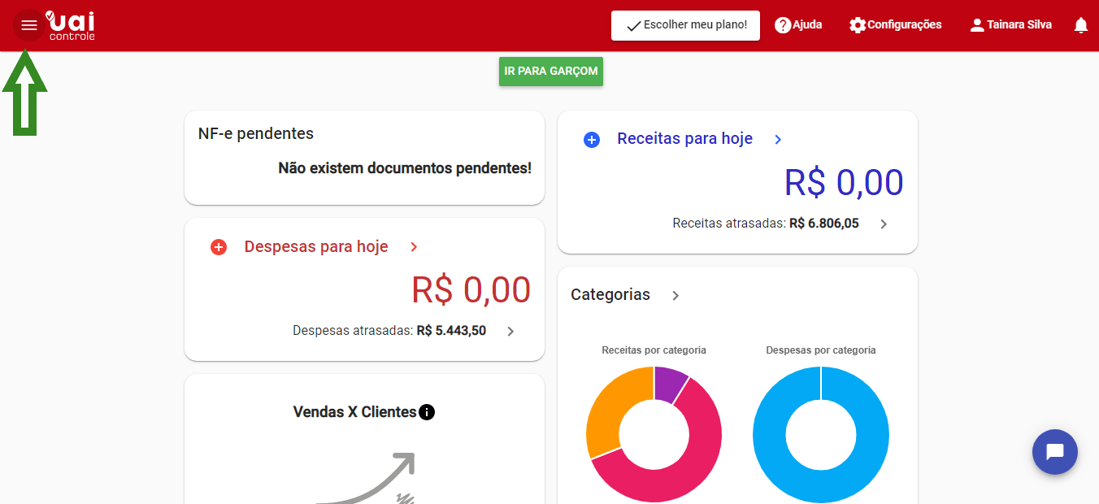This screenshot has width=1099, height=504.
Task: Click the Ajuda question mark icon
Action: 783,25
